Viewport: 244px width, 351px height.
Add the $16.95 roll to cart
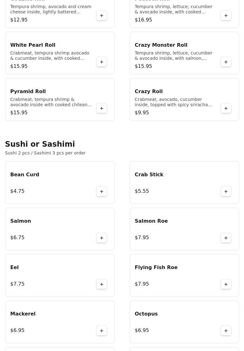pos(226,16)
